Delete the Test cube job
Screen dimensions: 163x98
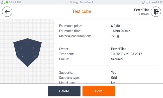click(x=64, y=91)
